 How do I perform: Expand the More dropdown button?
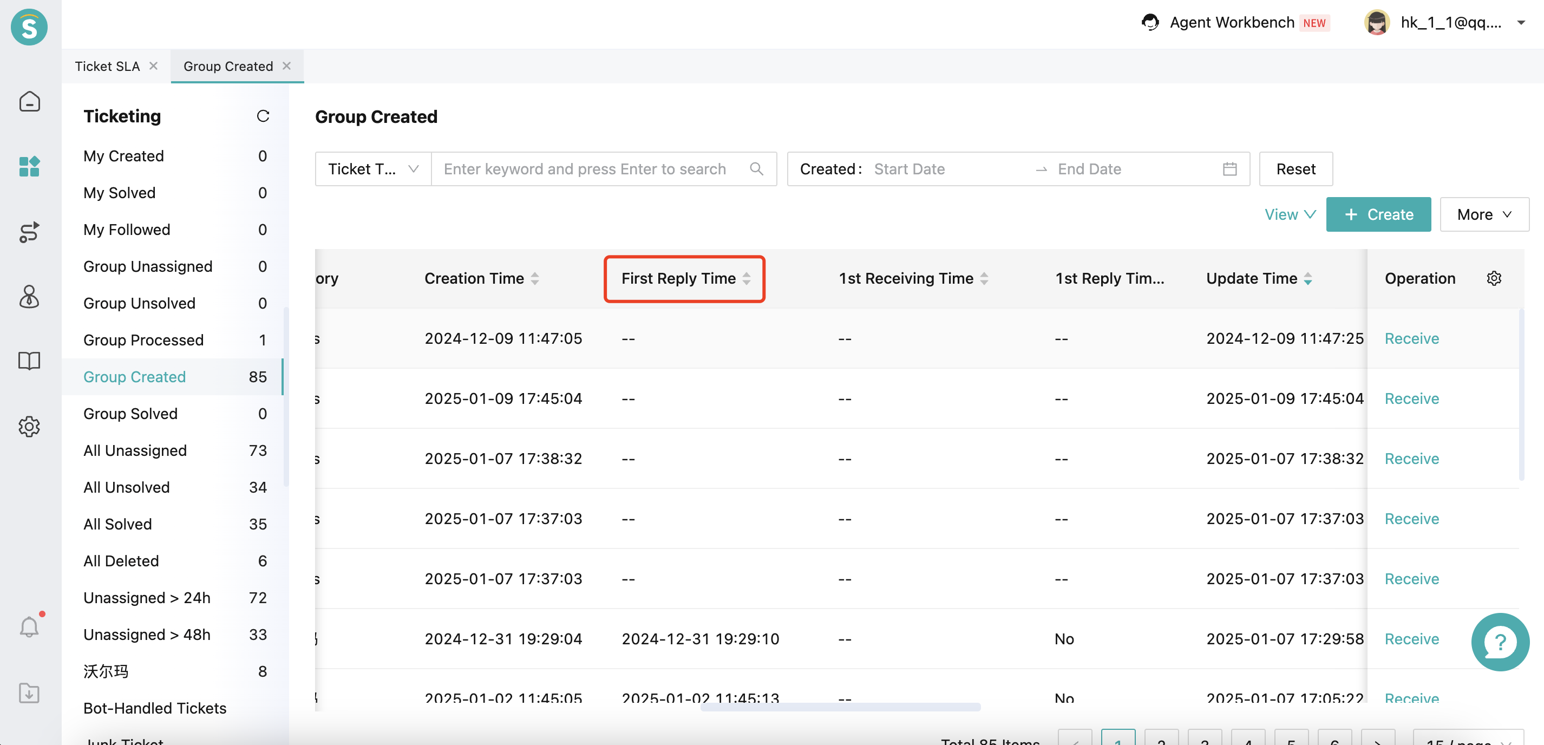click(1484, 214)
